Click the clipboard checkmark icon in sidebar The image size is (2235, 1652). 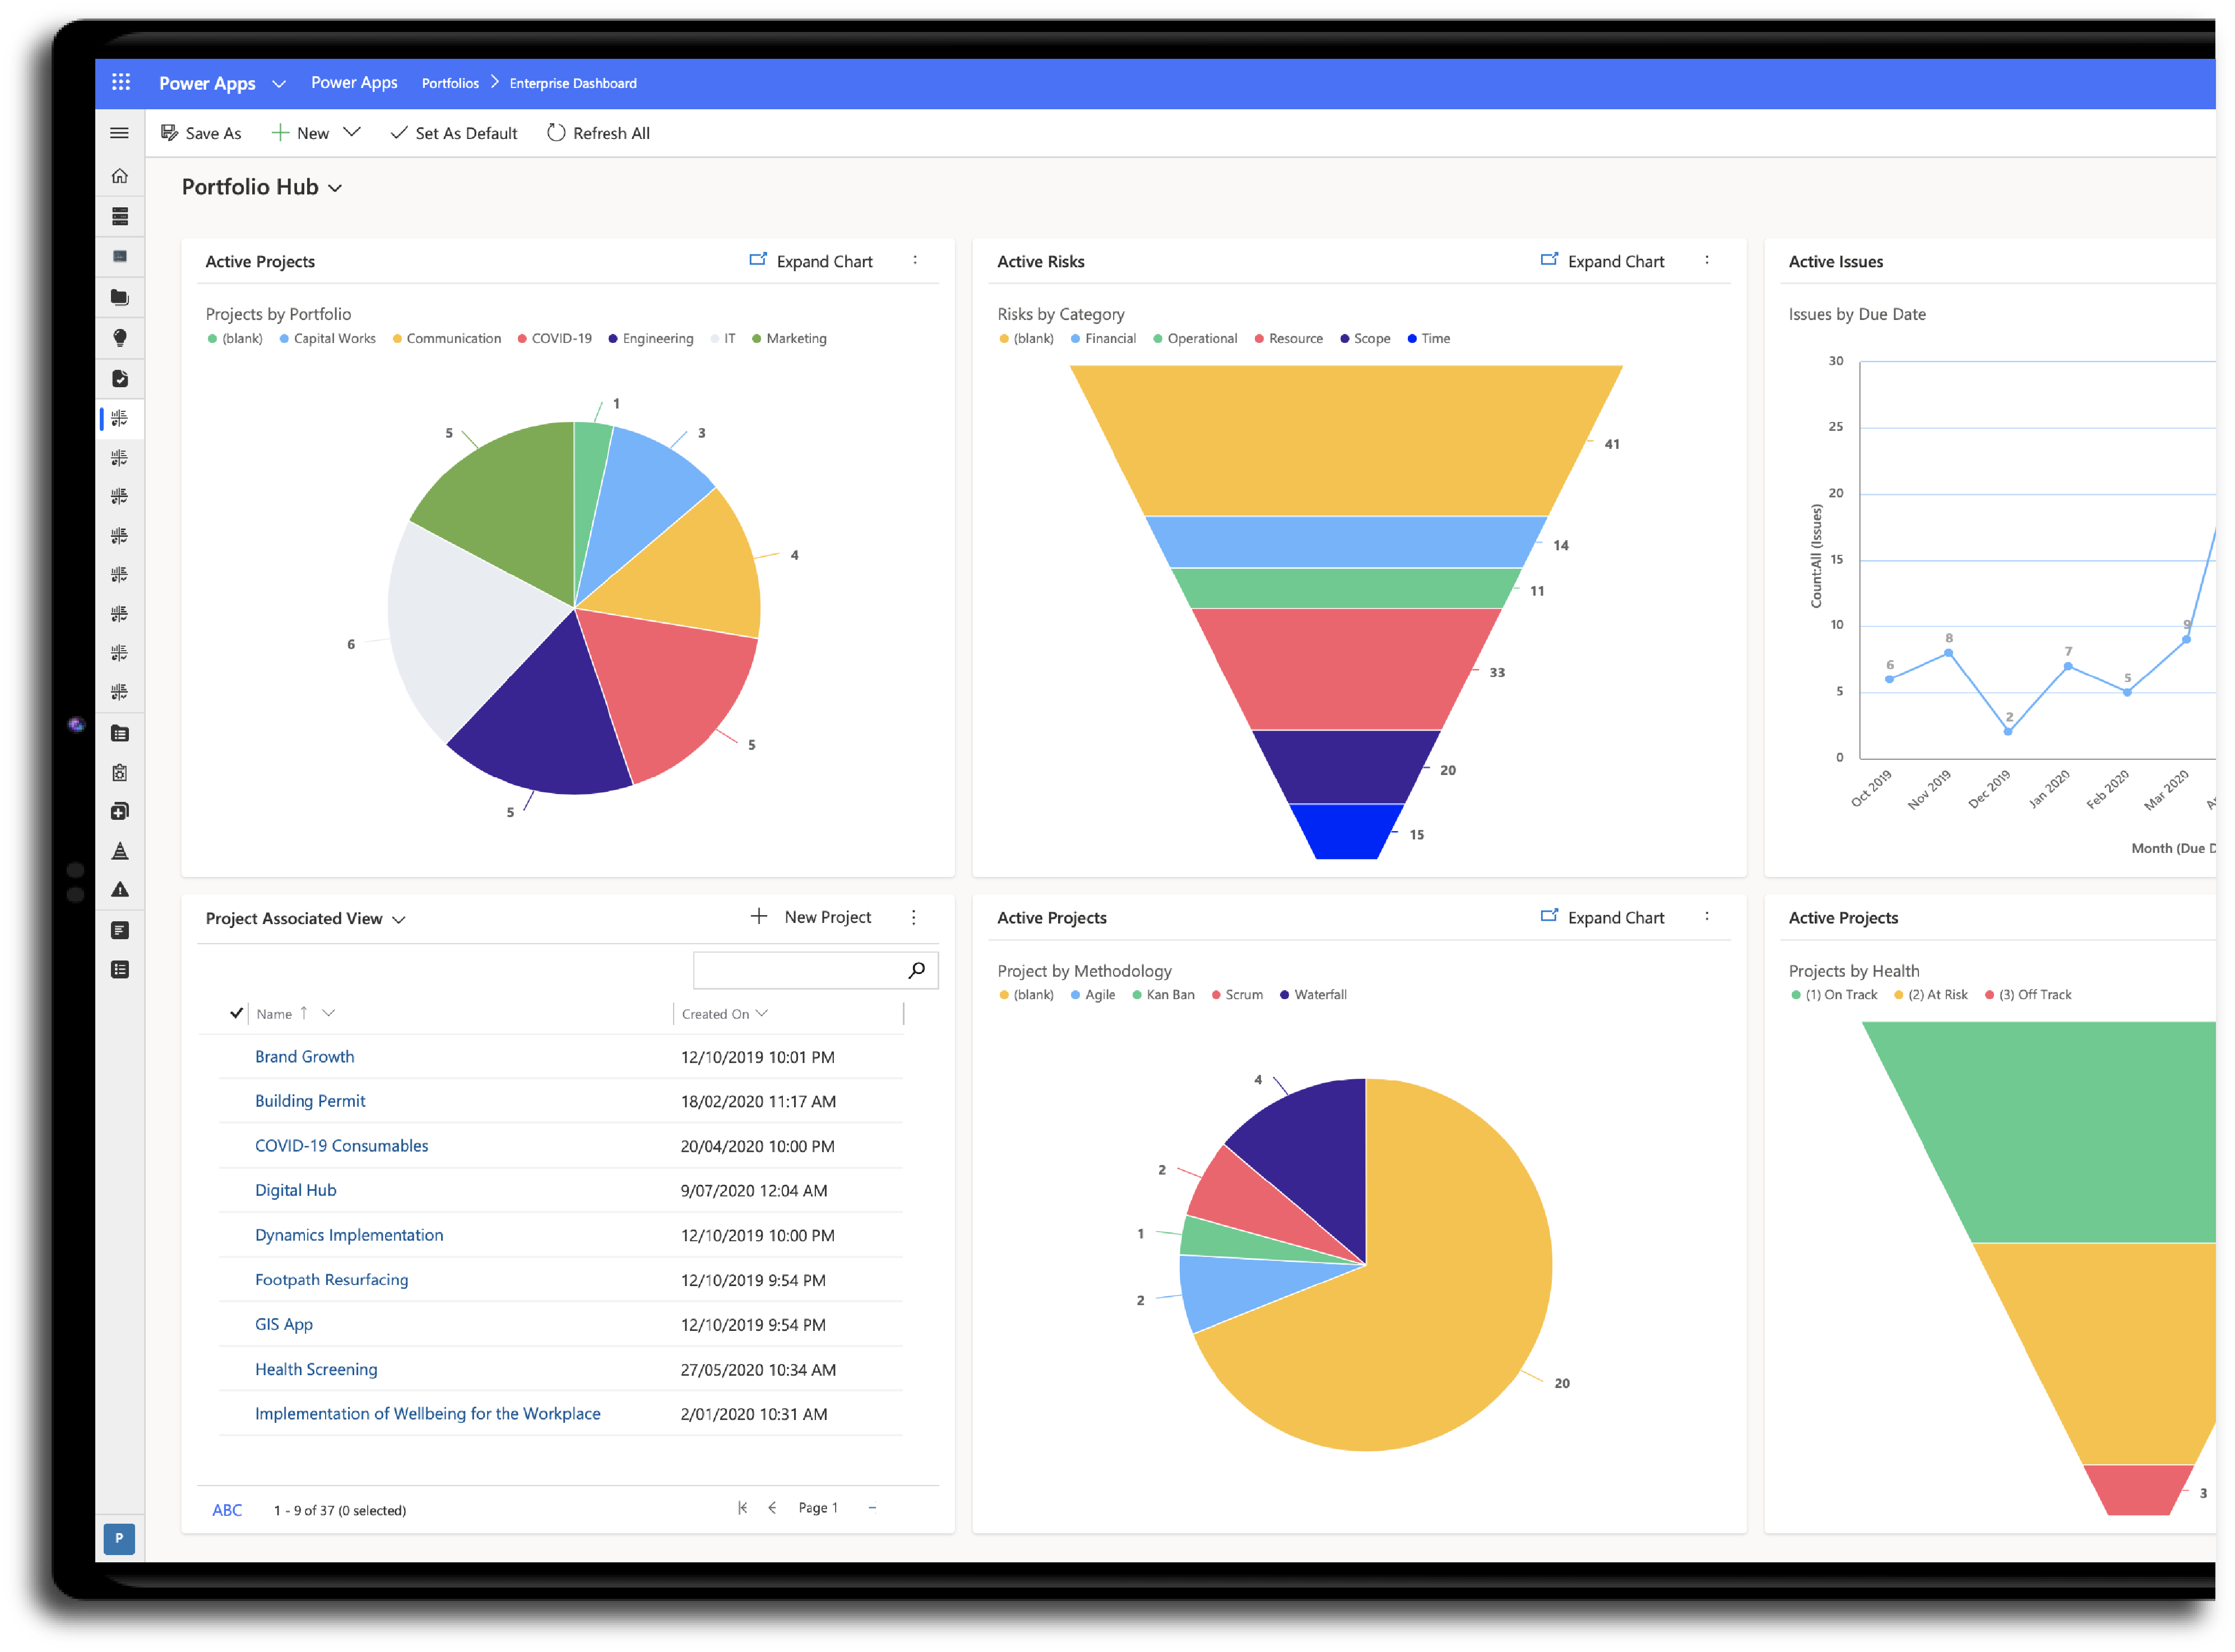tap(120, 379)
